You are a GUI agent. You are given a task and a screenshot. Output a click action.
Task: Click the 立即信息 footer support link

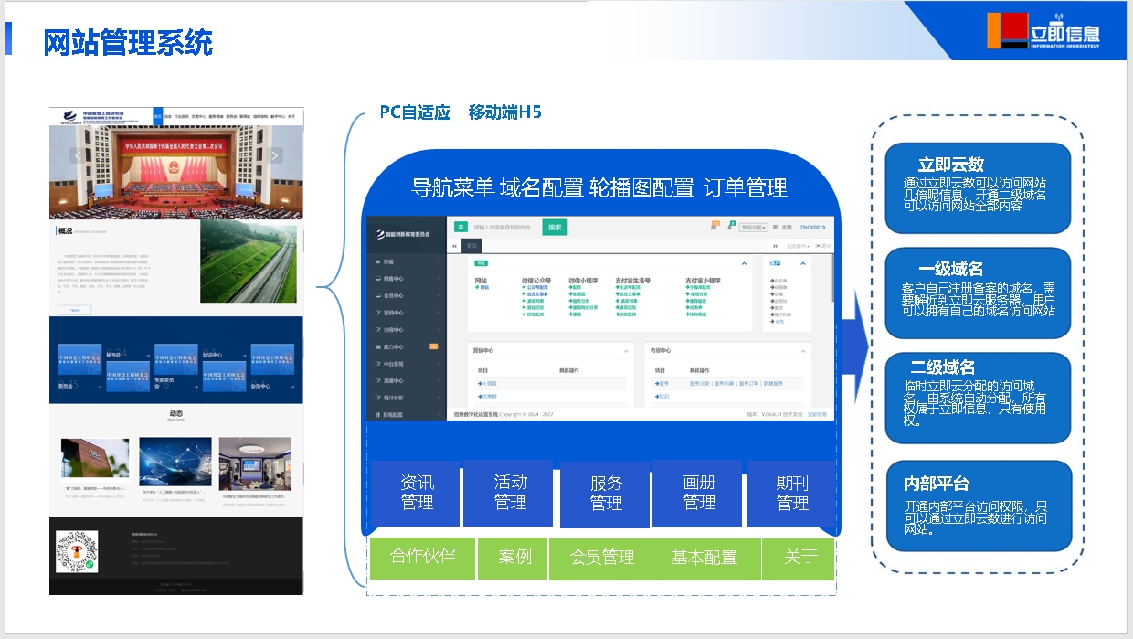coord(817,414)
